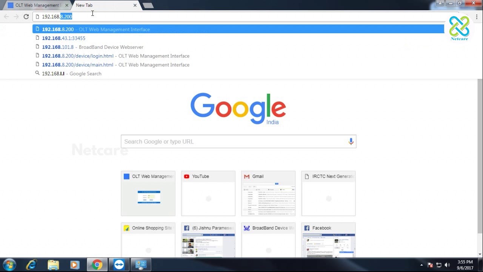The width and height of the screenshot is (483, 272).
Task: Open Windows Start menu
Action: tap(9, 265)
